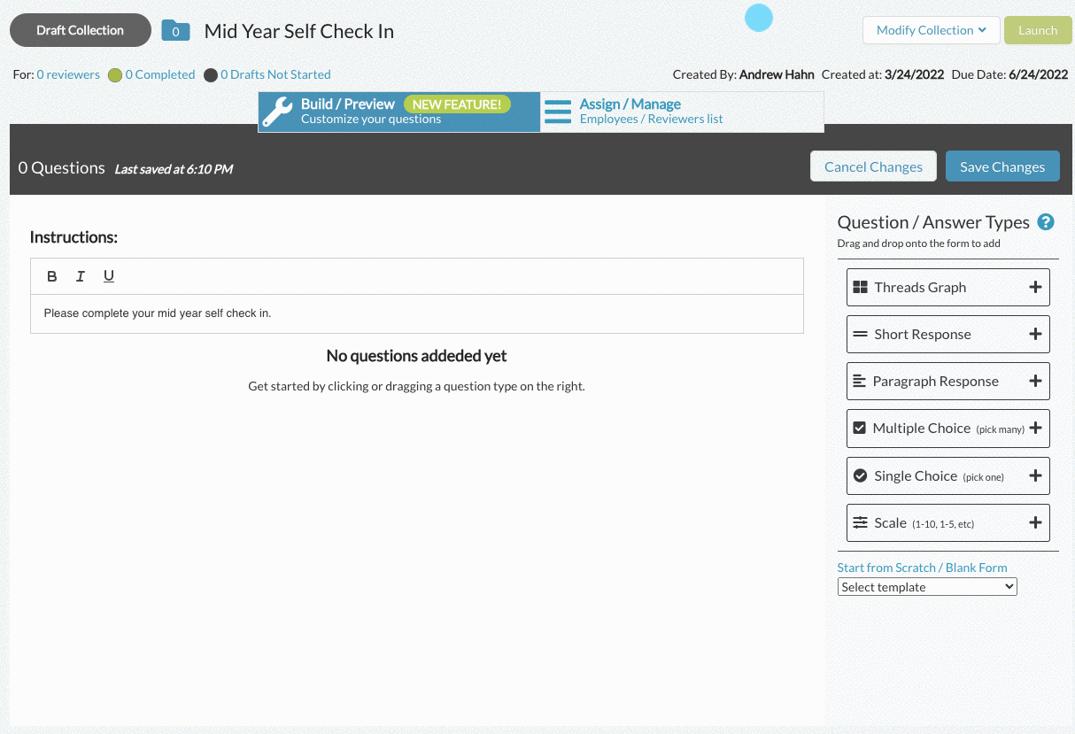This screenshot has width=1075, height=734.
Task: Click into the Instructions text area
Action: click(x=417, y=313)
